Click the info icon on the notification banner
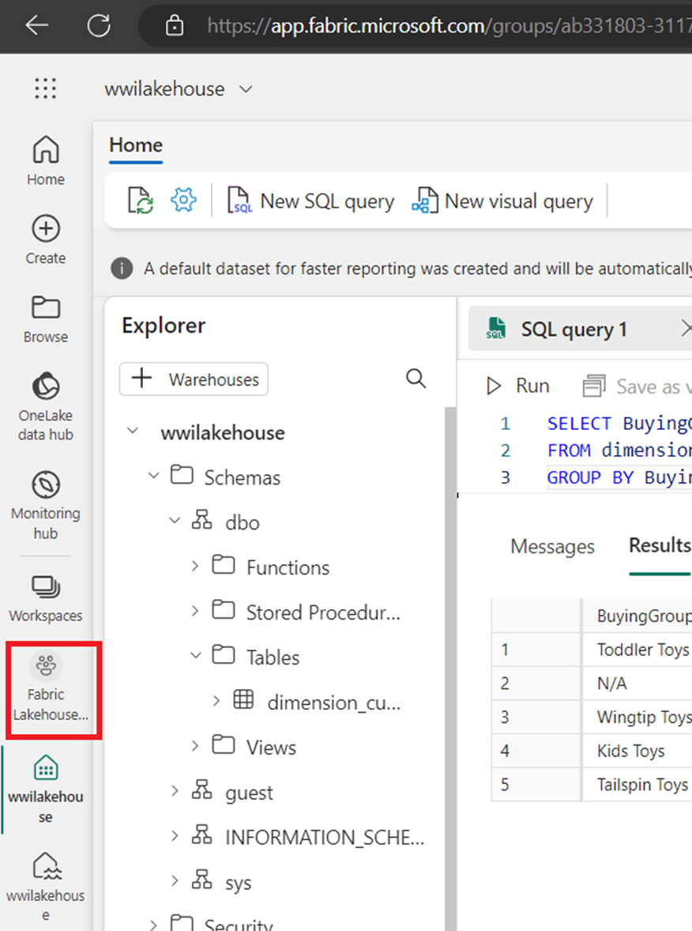 (122, 269)
